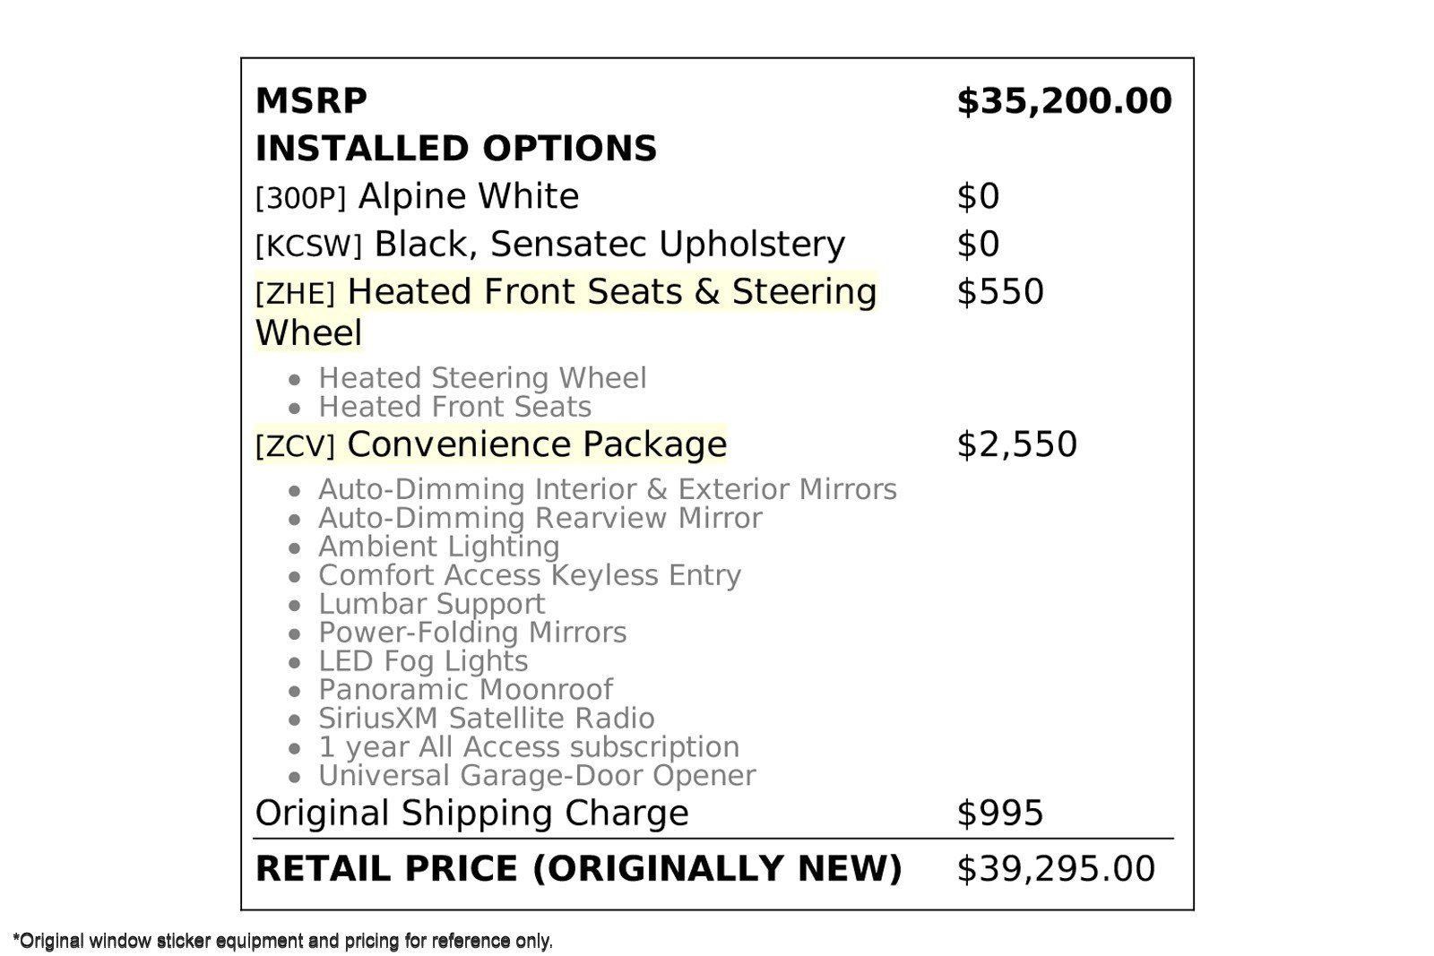The image size is (1434, 956).
Task: Click the $2,550 package price
Action: pyautogui.click(x=1016, y=444)
